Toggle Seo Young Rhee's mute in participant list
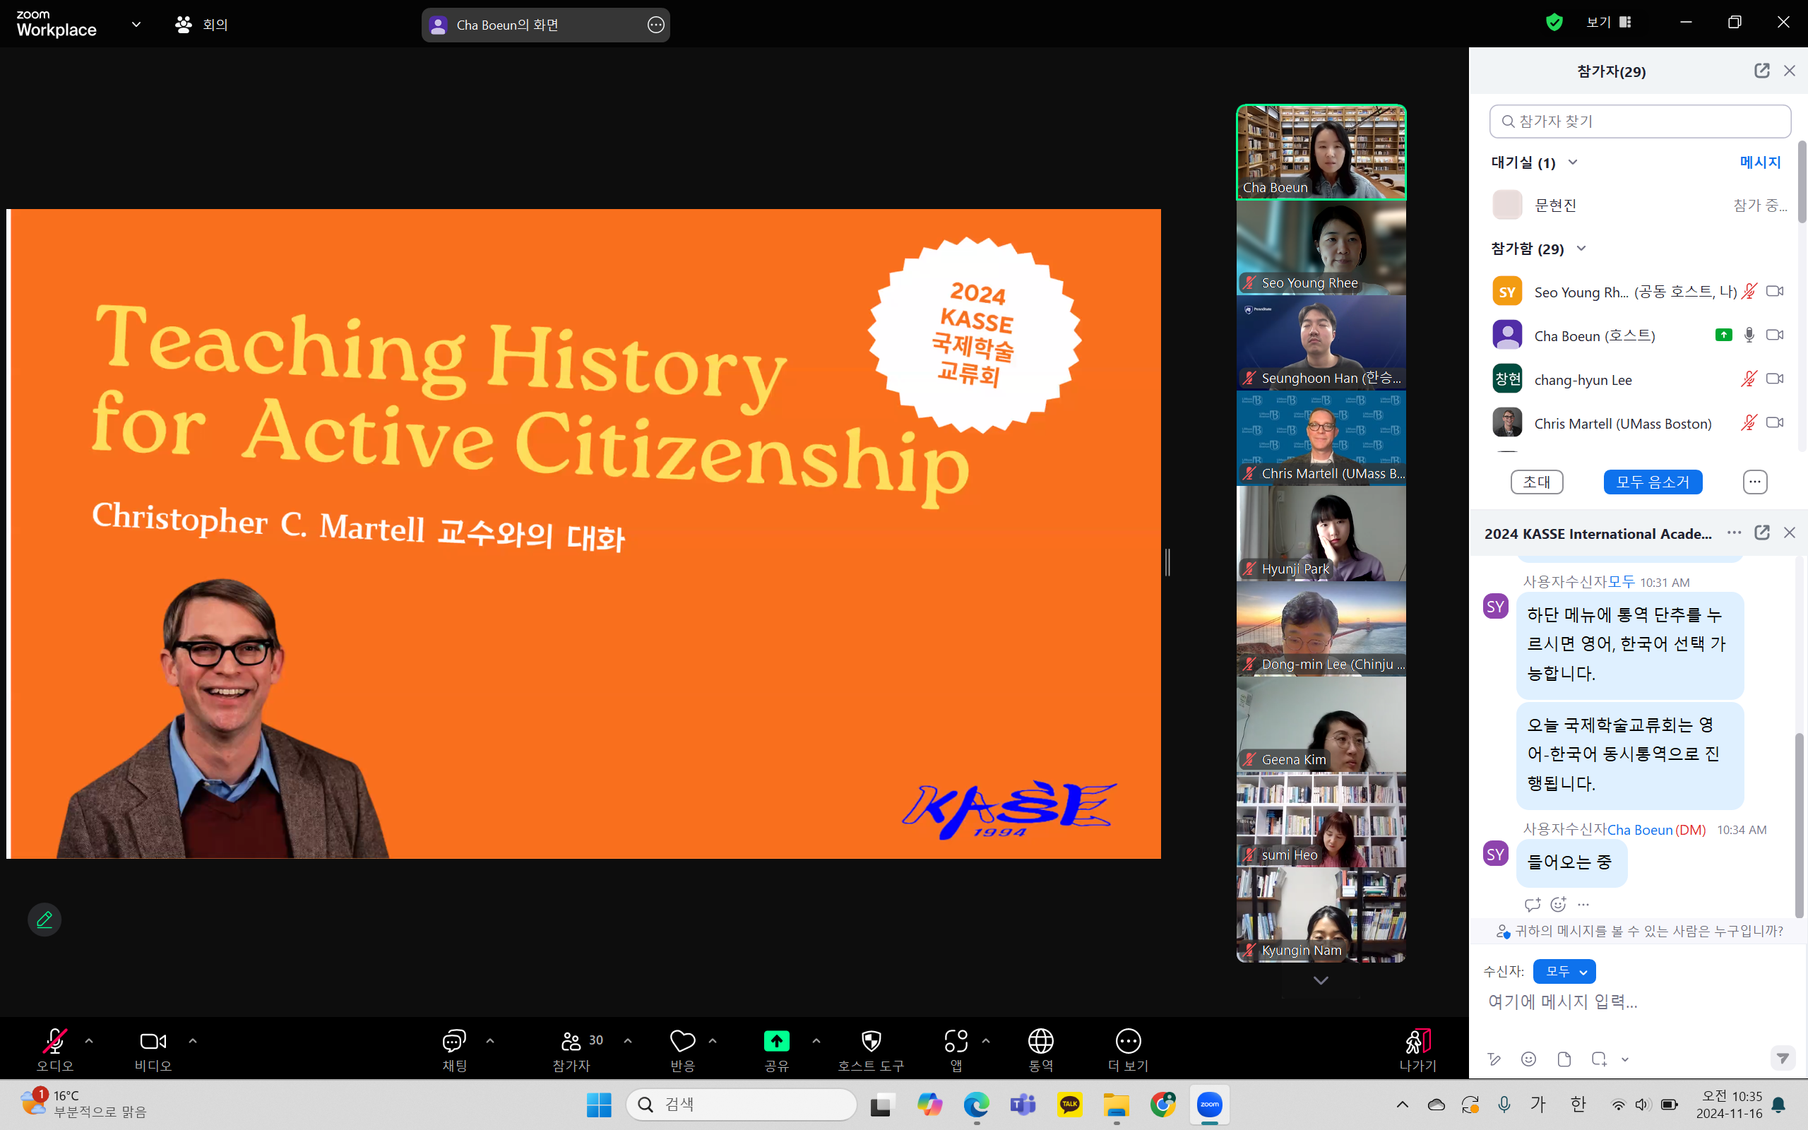Screen dimensions: 1808x1130 coord(1749,292)
